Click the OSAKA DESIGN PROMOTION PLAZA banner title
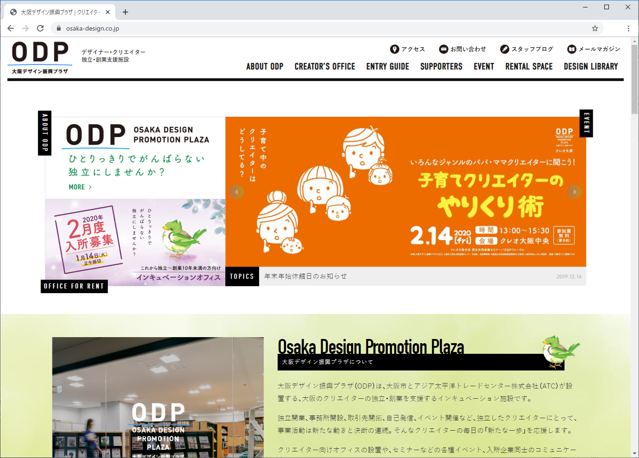Image resolution: width=639 pixels, height=458 pixels. [171, 135]
